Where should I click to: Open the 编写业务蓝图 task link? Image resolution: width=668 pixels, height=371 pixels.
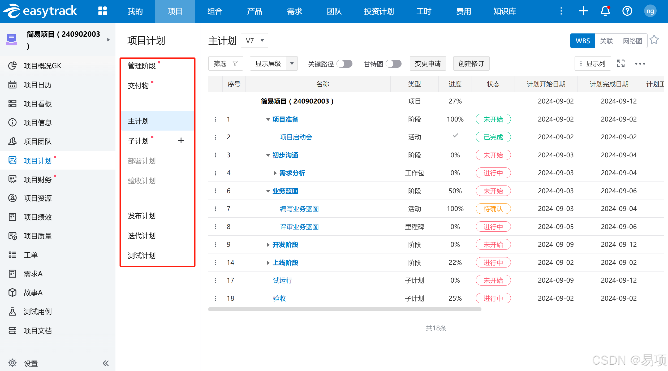coord(299,209)
